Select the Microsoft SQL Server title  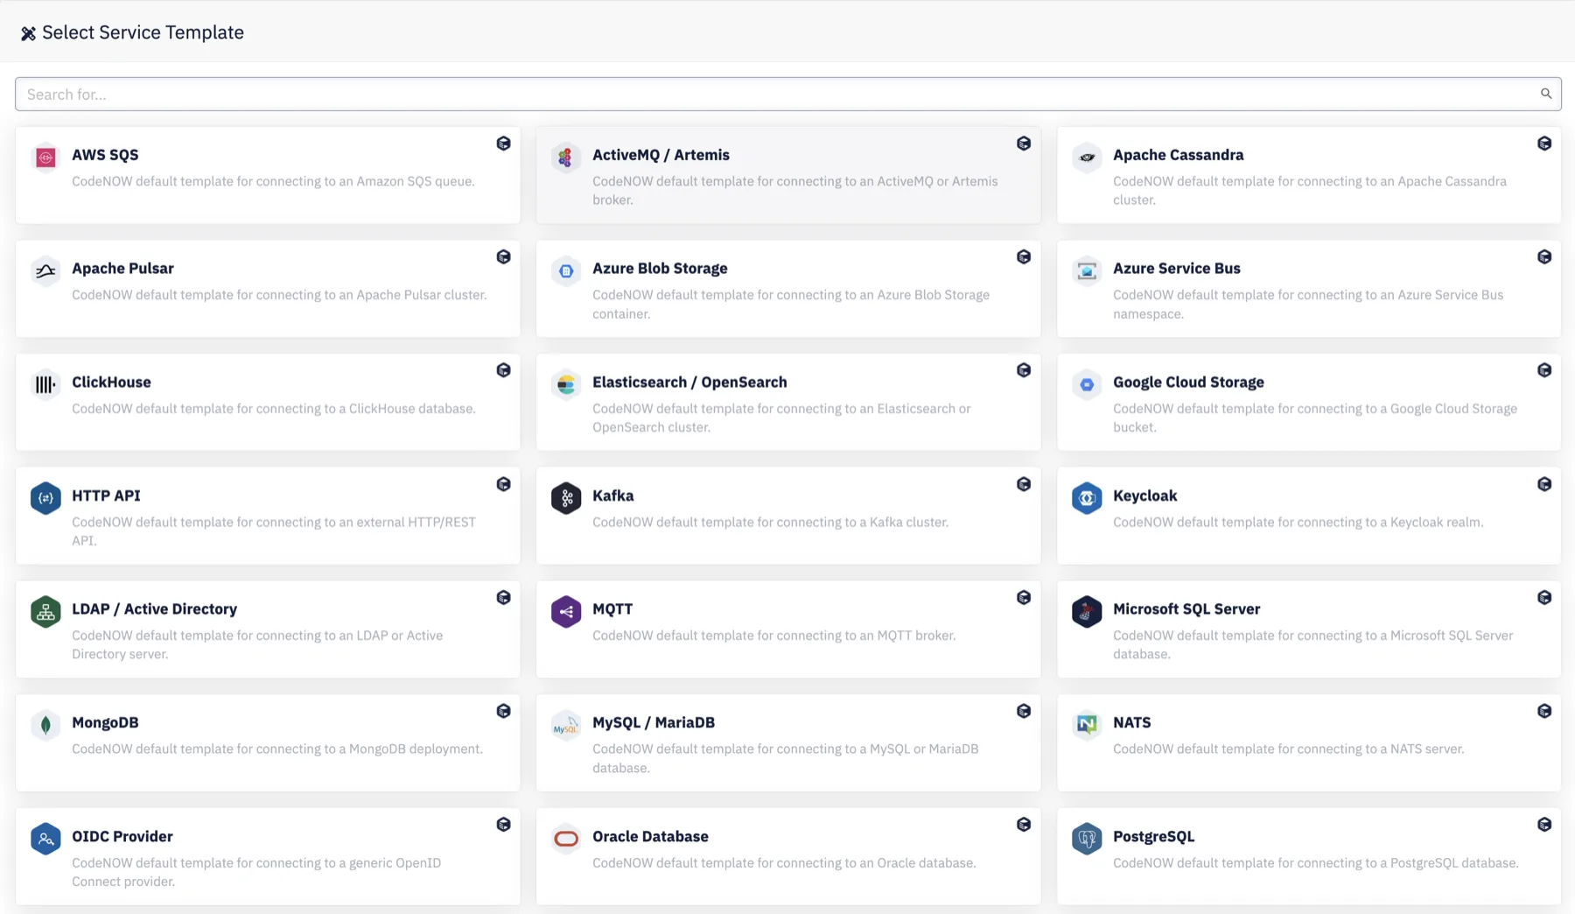click(x=1186, y=609)
